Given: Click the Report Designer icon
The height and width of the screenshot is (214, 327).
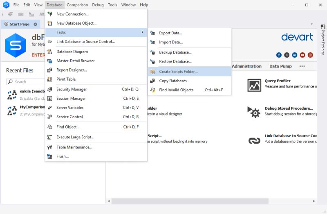Looking at the screenshot, I should (49, 70).
